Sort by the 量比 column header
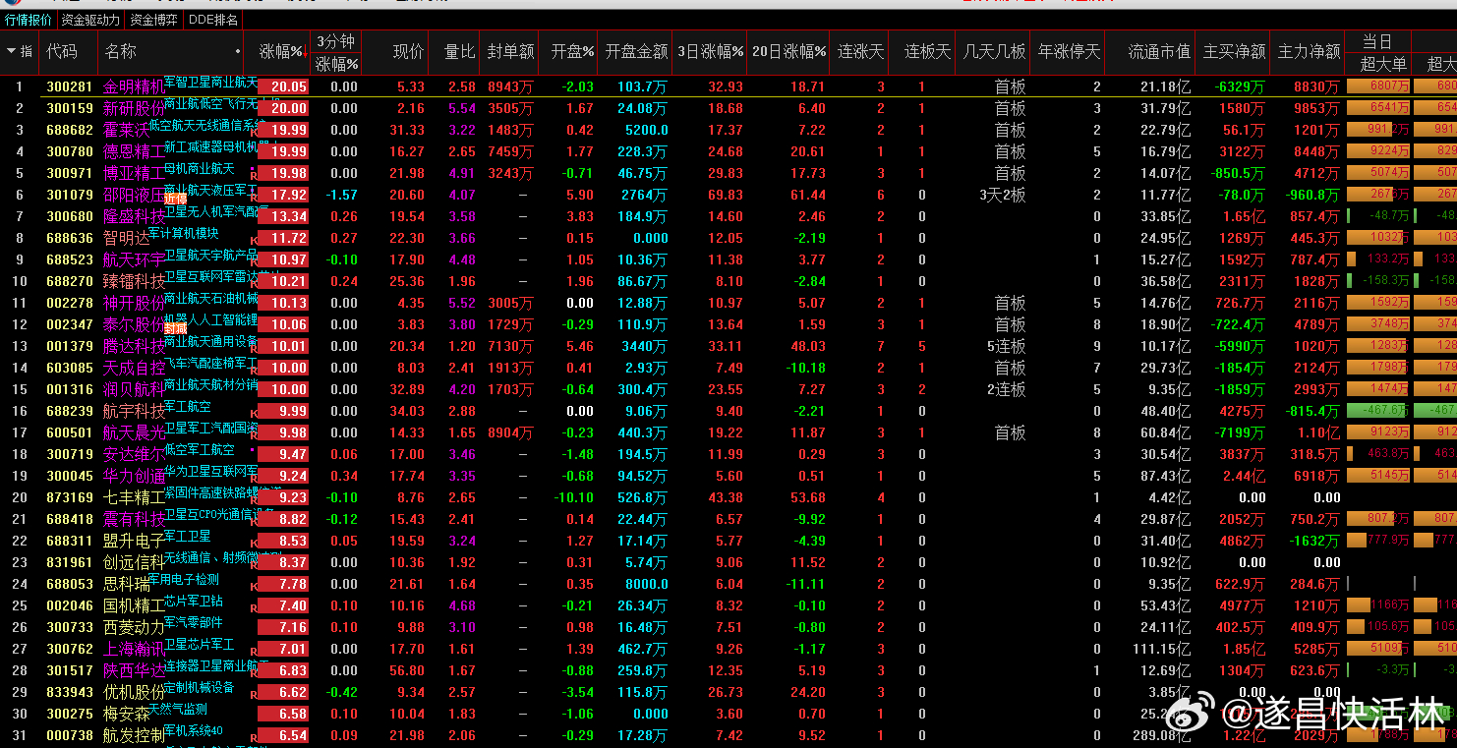Image resolution: width=1457 pixels, height=748 pixels. (459, 51)
